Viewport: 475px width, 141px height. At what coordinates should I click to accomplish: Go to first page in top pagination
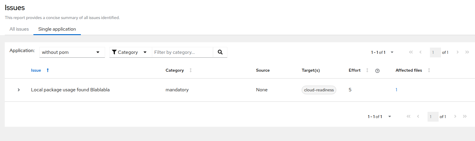(x=411, y=52)
